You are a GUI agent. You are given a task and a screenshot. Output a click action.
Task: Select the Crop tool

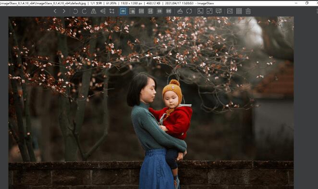coord(112,11)
